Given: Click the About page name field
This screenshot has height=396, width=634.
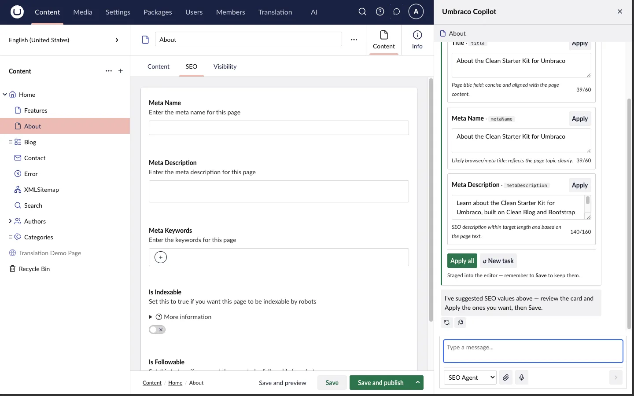Looking at the screenshot, I should point(248,39).
